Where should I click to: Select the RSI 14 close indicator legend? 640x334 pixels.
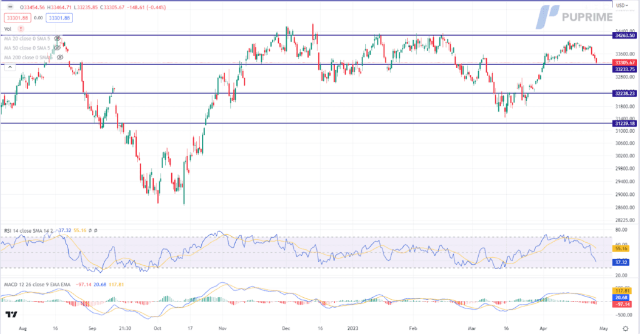pyautogui.click(x=29, y=230)
